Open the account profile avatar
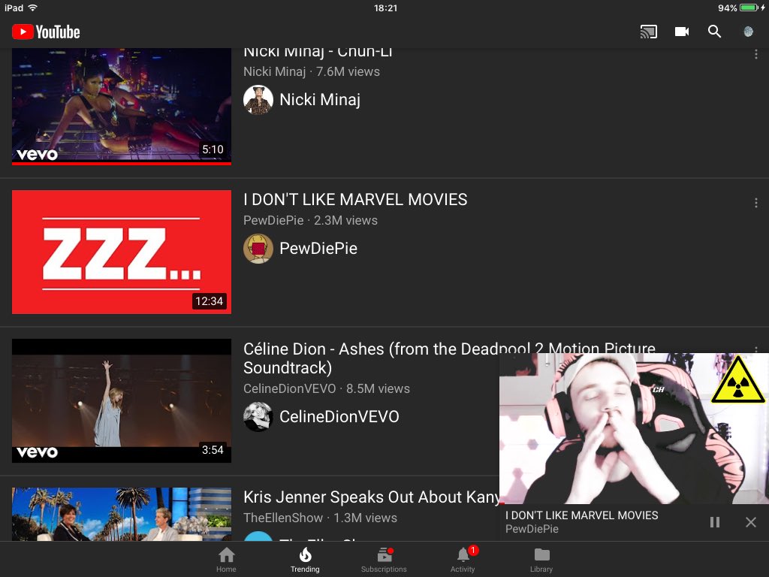 tap(749, 32)
